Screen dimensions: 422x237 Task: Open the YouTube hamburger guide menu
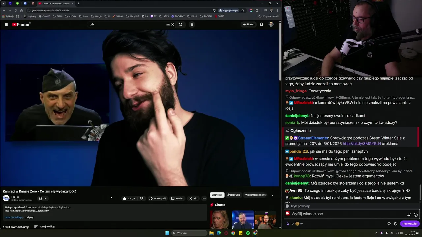(6, 24)
